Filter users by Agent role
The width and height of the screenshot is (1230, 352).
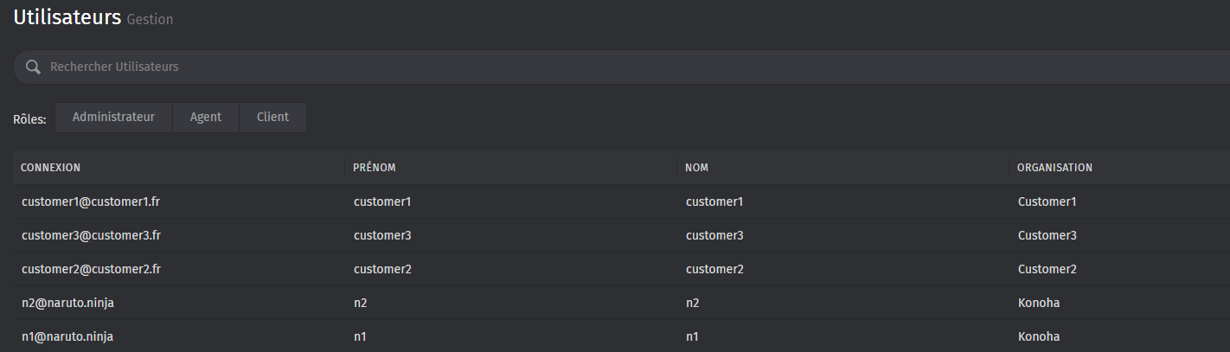206,118
